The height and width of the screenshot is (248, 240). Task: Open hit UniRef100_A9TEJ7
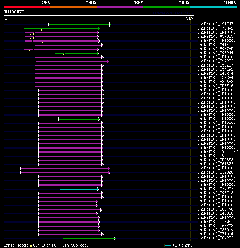[x=215, y=24]
